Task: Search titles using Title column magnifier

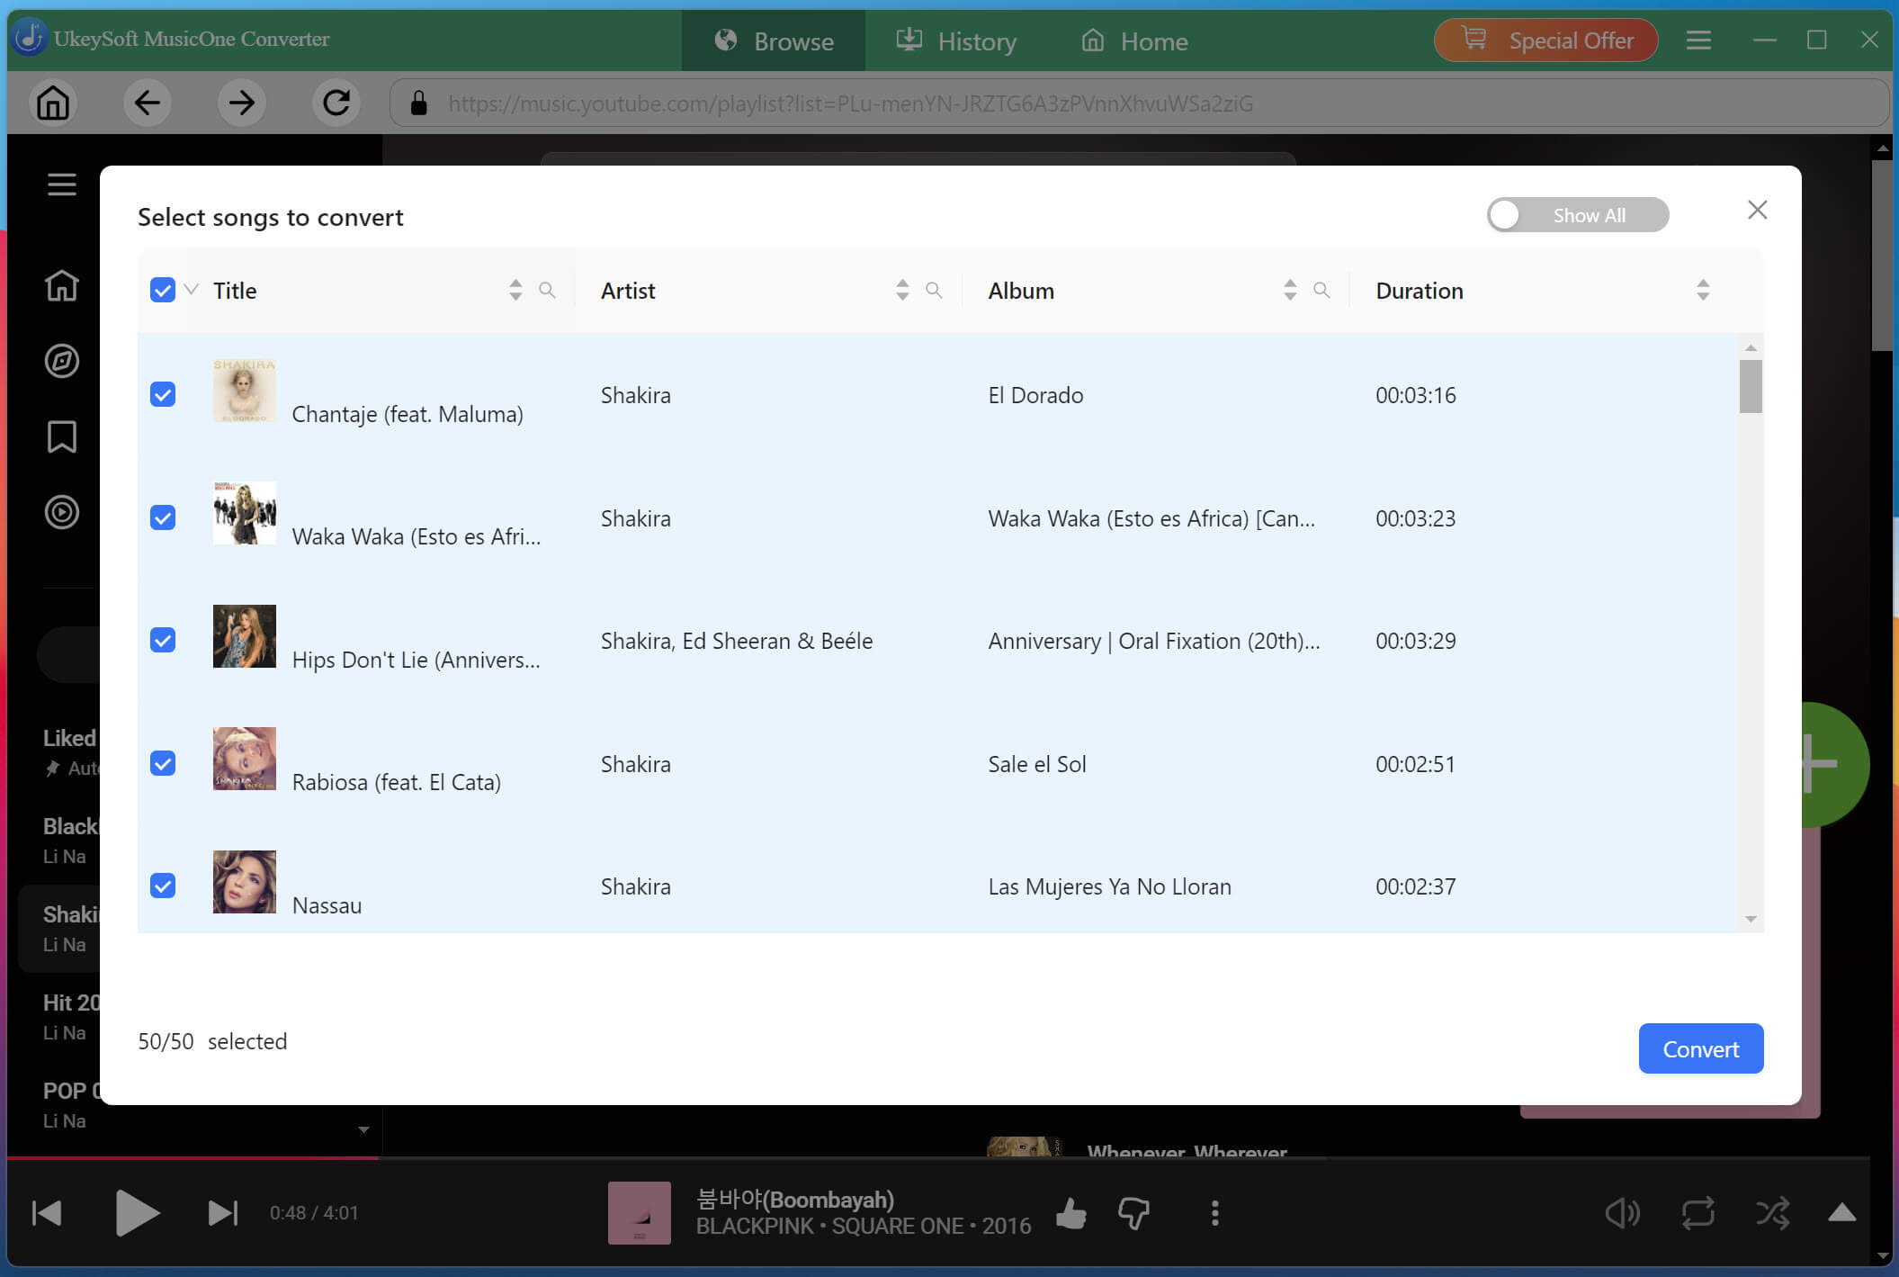Action: (547, 290)
